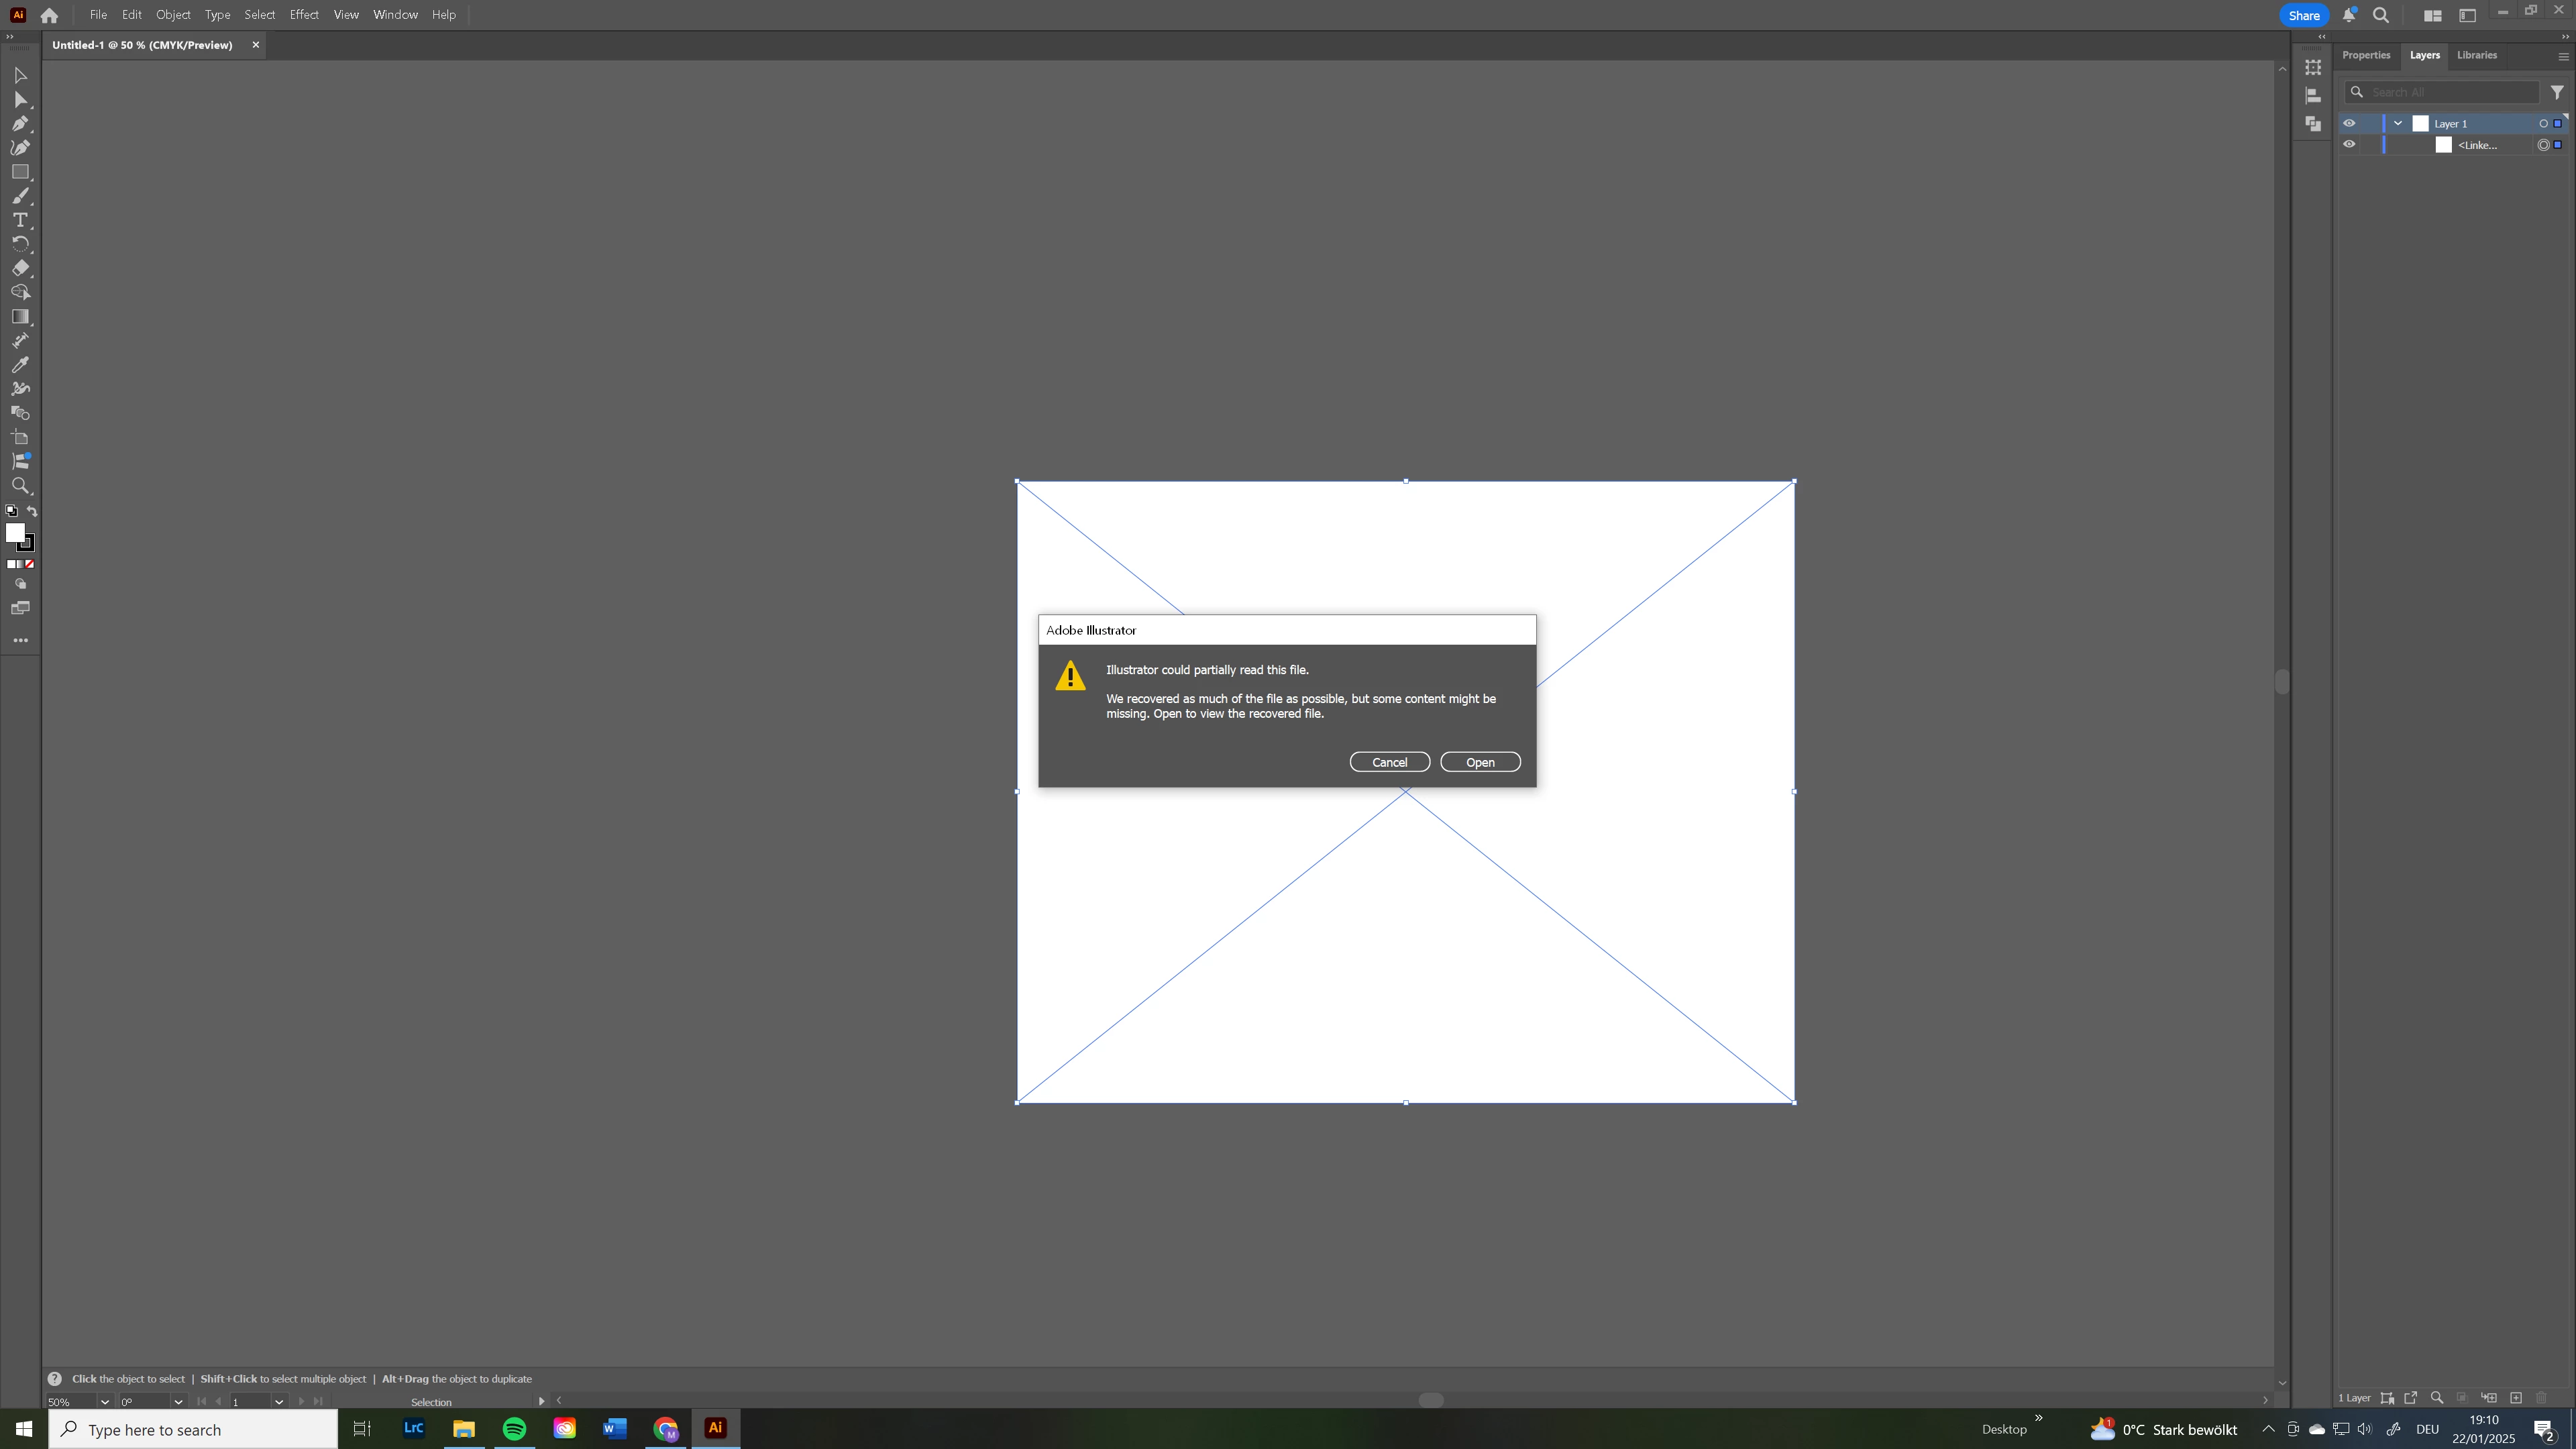
Task: Select the Eraser tool
Action: click(x=20, y=268)
